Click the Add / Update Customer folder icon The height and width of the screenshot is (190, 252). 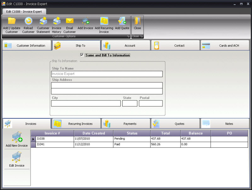click(12, 21)
